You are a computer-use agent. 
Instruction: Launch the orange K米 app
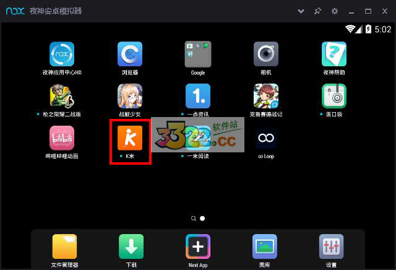(x=130, y=138)
